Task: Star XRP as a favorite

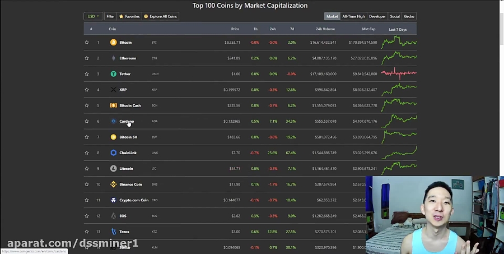Action: pyautogui.click(x=87, y=90)
